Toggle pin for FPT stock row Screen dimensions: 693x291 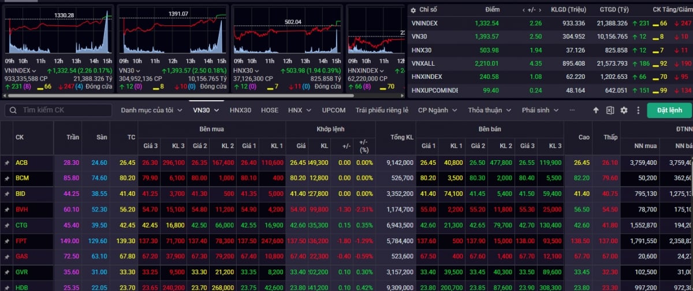(7, 241)
